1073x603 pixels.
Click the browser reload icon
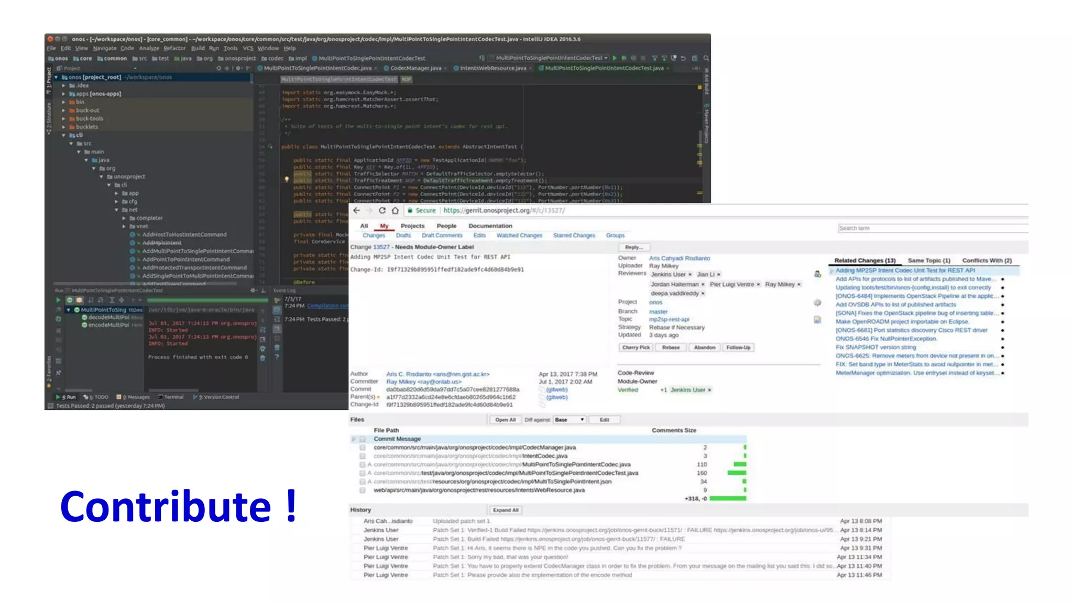click(x=382, y=210)
